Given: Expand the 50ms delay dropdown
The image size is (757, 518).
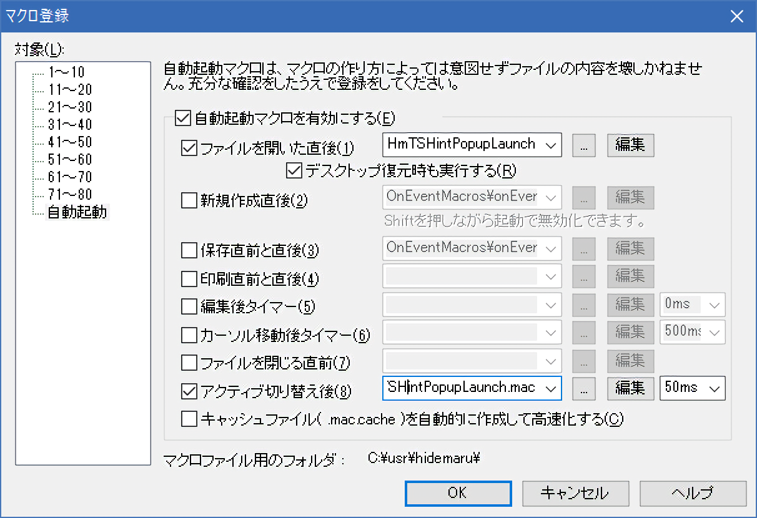Looking at the screenshot, I should click(714, 388).
